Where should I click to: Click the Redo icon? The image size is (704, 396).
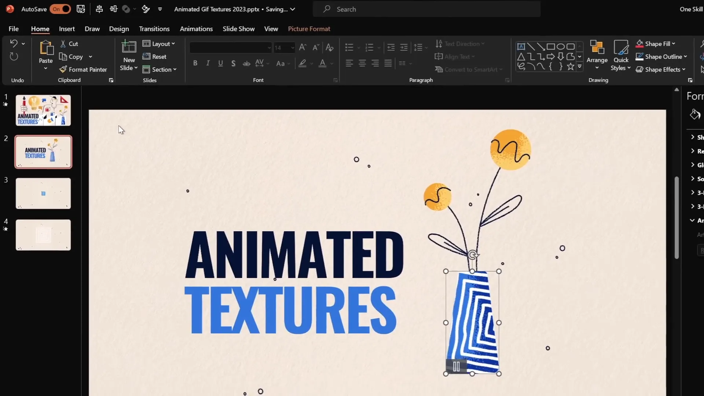[14, 56]
